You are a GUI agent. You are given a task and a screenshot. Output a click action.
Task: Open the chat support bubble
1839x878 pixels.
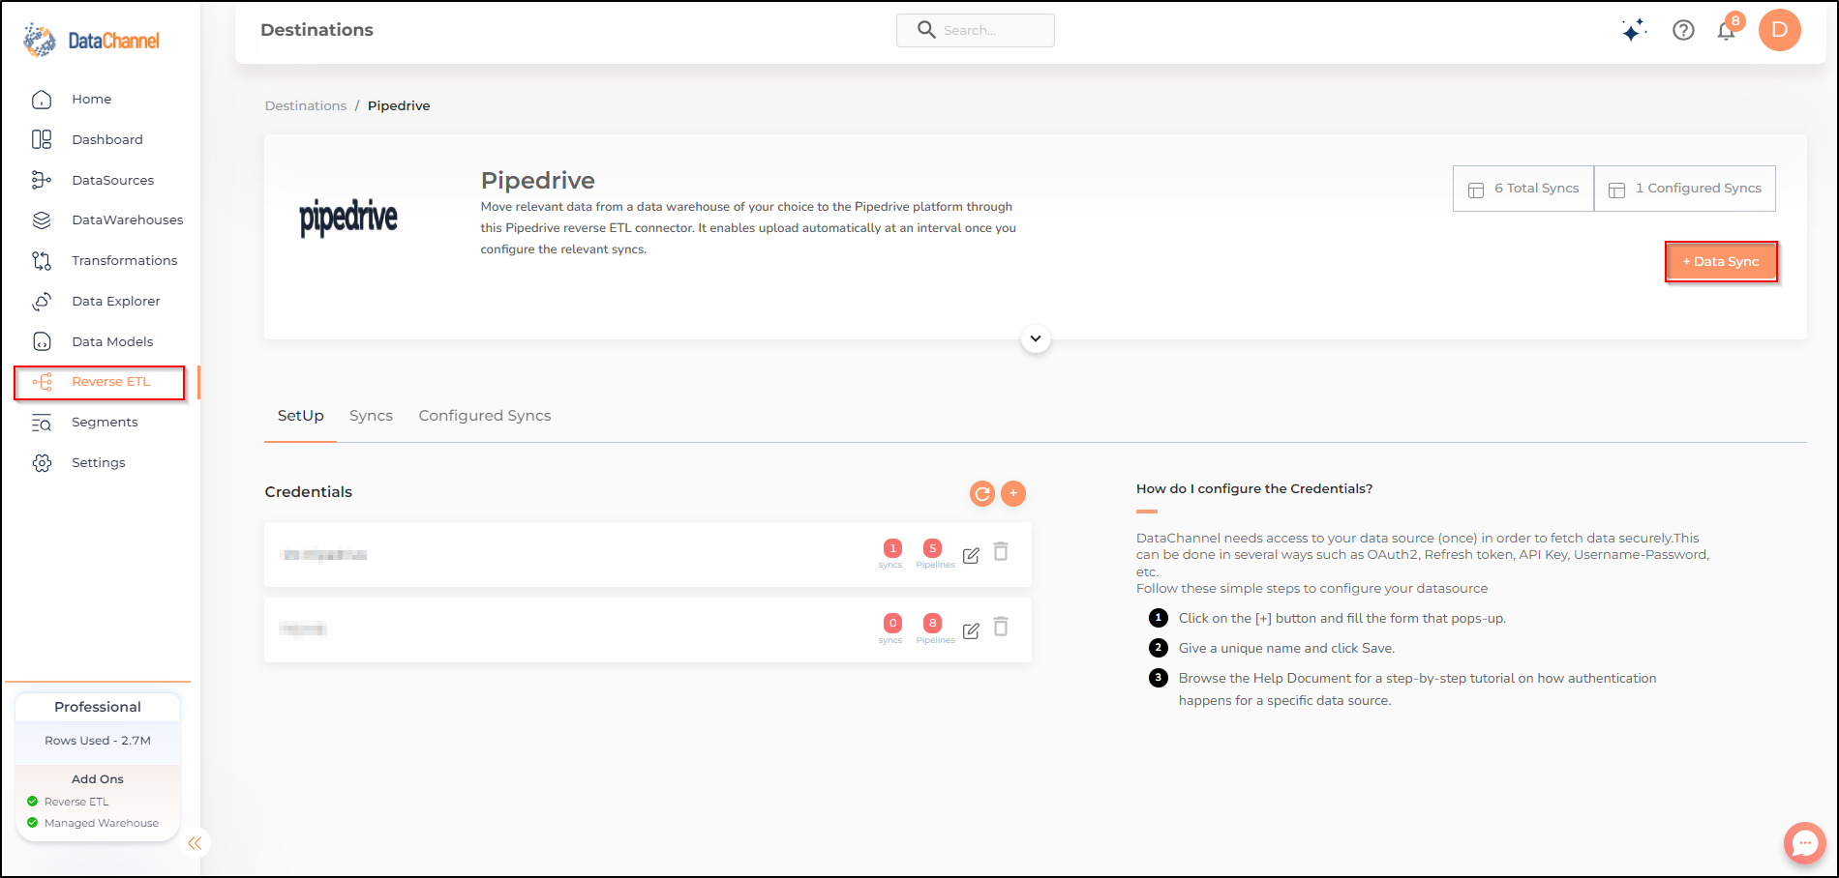(x=1804, y=843)
